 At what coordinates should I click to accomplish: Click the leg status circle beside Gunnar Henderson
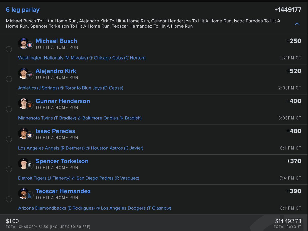[x=9, y=109]
